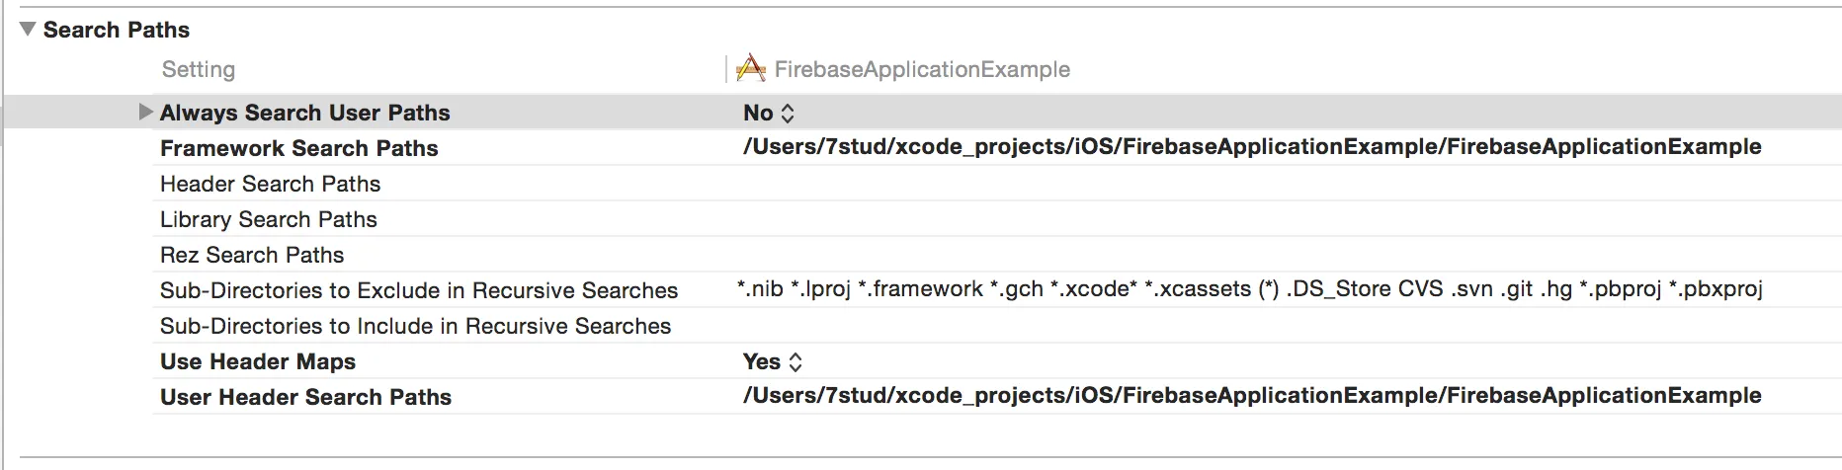Click the Search Paths section title
The height and width of the screenshot is (470, 1842).
click(117, 30)
